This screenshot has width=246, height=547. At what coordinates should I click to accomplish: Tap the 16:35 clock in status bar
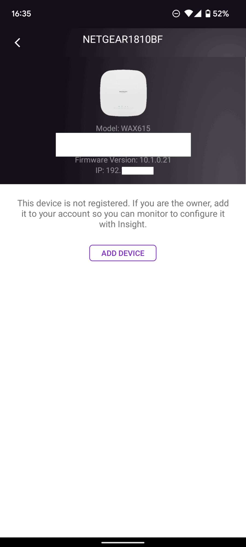pos(21,14)
